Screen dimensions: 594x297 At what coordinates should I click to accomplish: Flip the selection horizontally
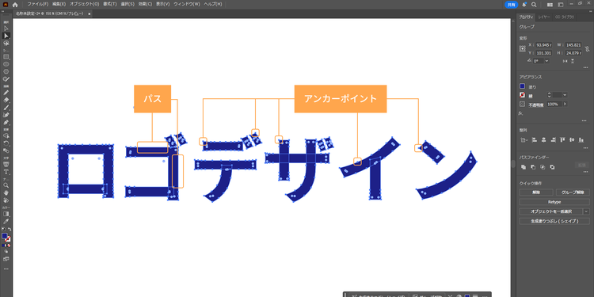pyautogui.click(x=565, y=61)
